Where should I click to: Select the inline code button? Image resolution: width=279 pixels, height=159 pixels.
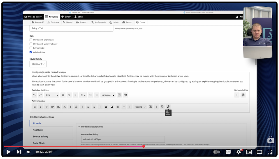coord(75,95)
